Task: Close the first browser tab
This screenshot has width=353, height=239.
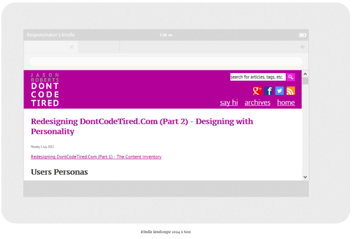Action: pos(71,47)
